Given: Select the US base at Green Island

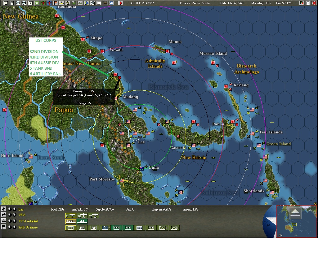Looking at the screenshot, I should click(259, 145).
